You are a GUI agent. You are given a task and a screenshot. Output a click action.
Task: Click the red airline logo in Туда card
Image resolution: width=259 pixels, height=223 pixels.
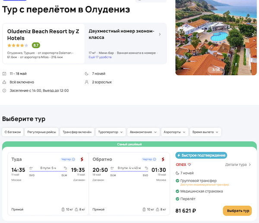pyautogui.click(x=81, y=159)
